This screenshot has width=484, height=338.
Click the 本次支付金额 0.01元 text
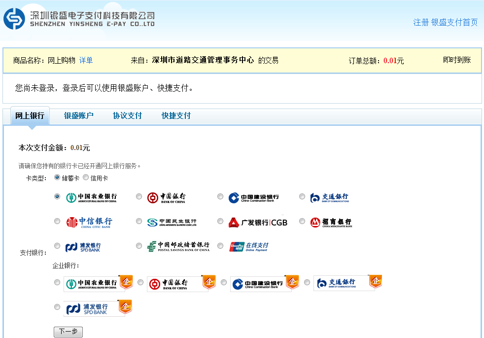tap(54, 148)
